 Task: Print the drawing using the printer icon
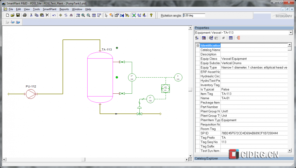(x=25, y=15)
